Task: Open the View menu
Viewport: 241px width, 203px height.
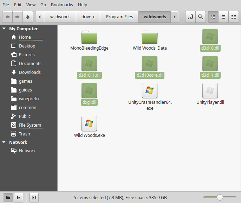Action: (31, 5)
